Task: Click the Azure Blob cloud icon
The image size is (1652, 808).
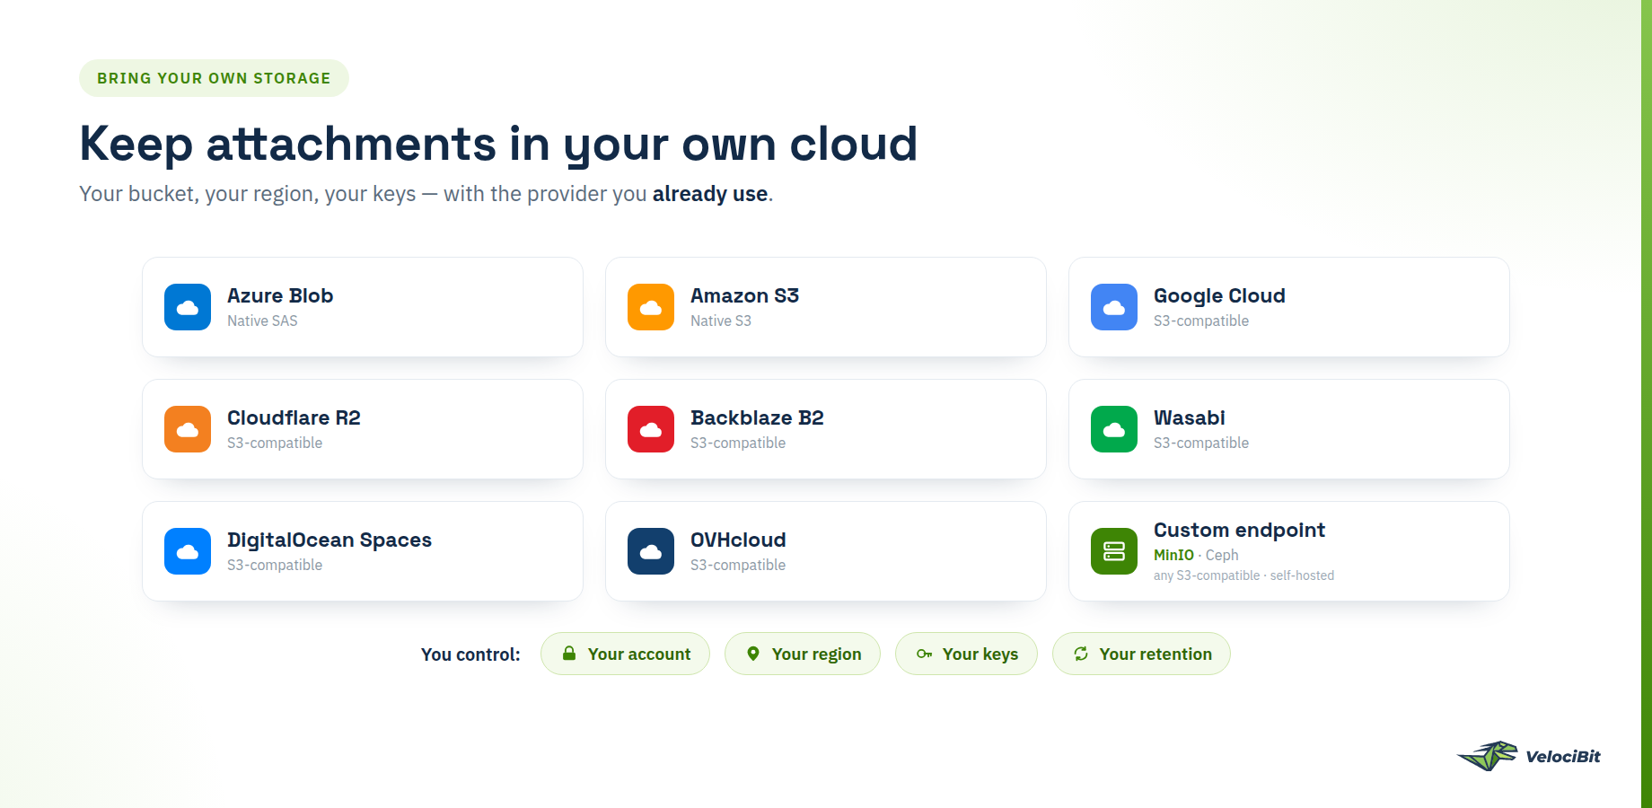Action: tap(188, 307)
